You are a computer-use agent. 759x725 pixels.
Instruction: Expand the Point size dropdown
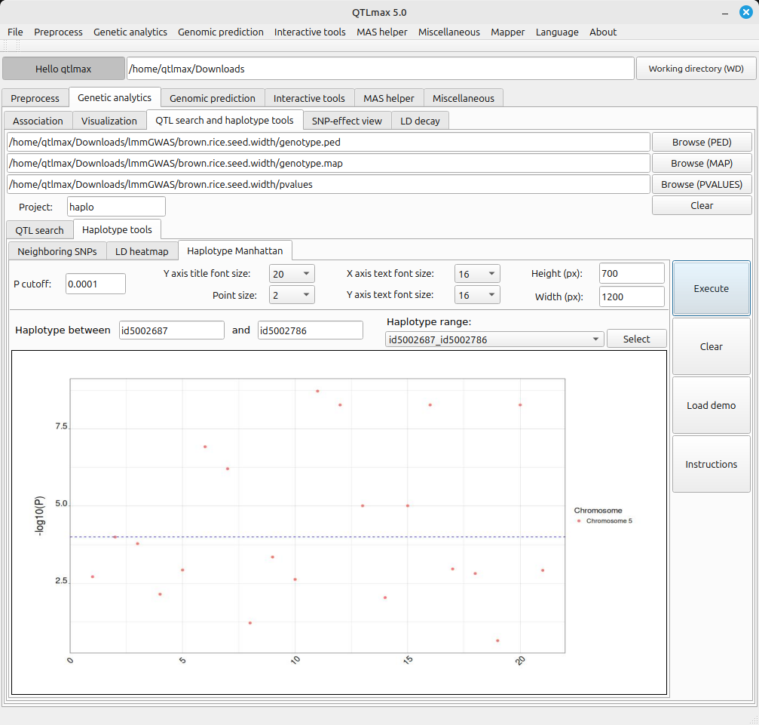[292, 295]
